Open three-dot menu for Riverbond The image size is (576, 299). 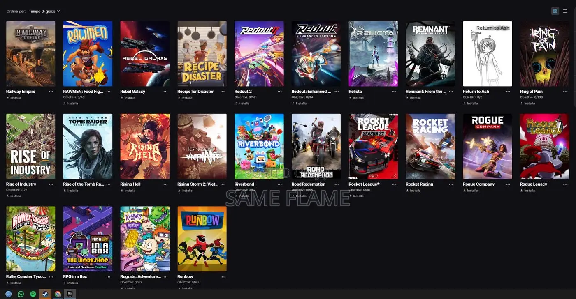[x=280, y=184]
